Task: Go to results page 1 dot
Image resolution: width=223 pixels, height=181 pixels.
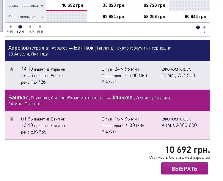Action: pos(198,28)
